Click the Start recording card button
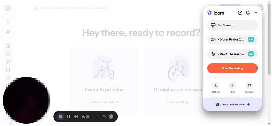 (177, 102)
